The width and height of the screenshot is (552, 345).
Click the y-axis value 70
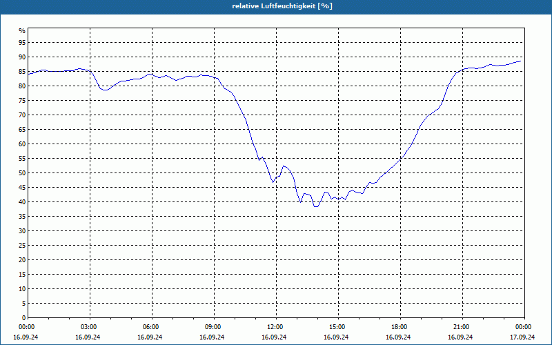22,115
